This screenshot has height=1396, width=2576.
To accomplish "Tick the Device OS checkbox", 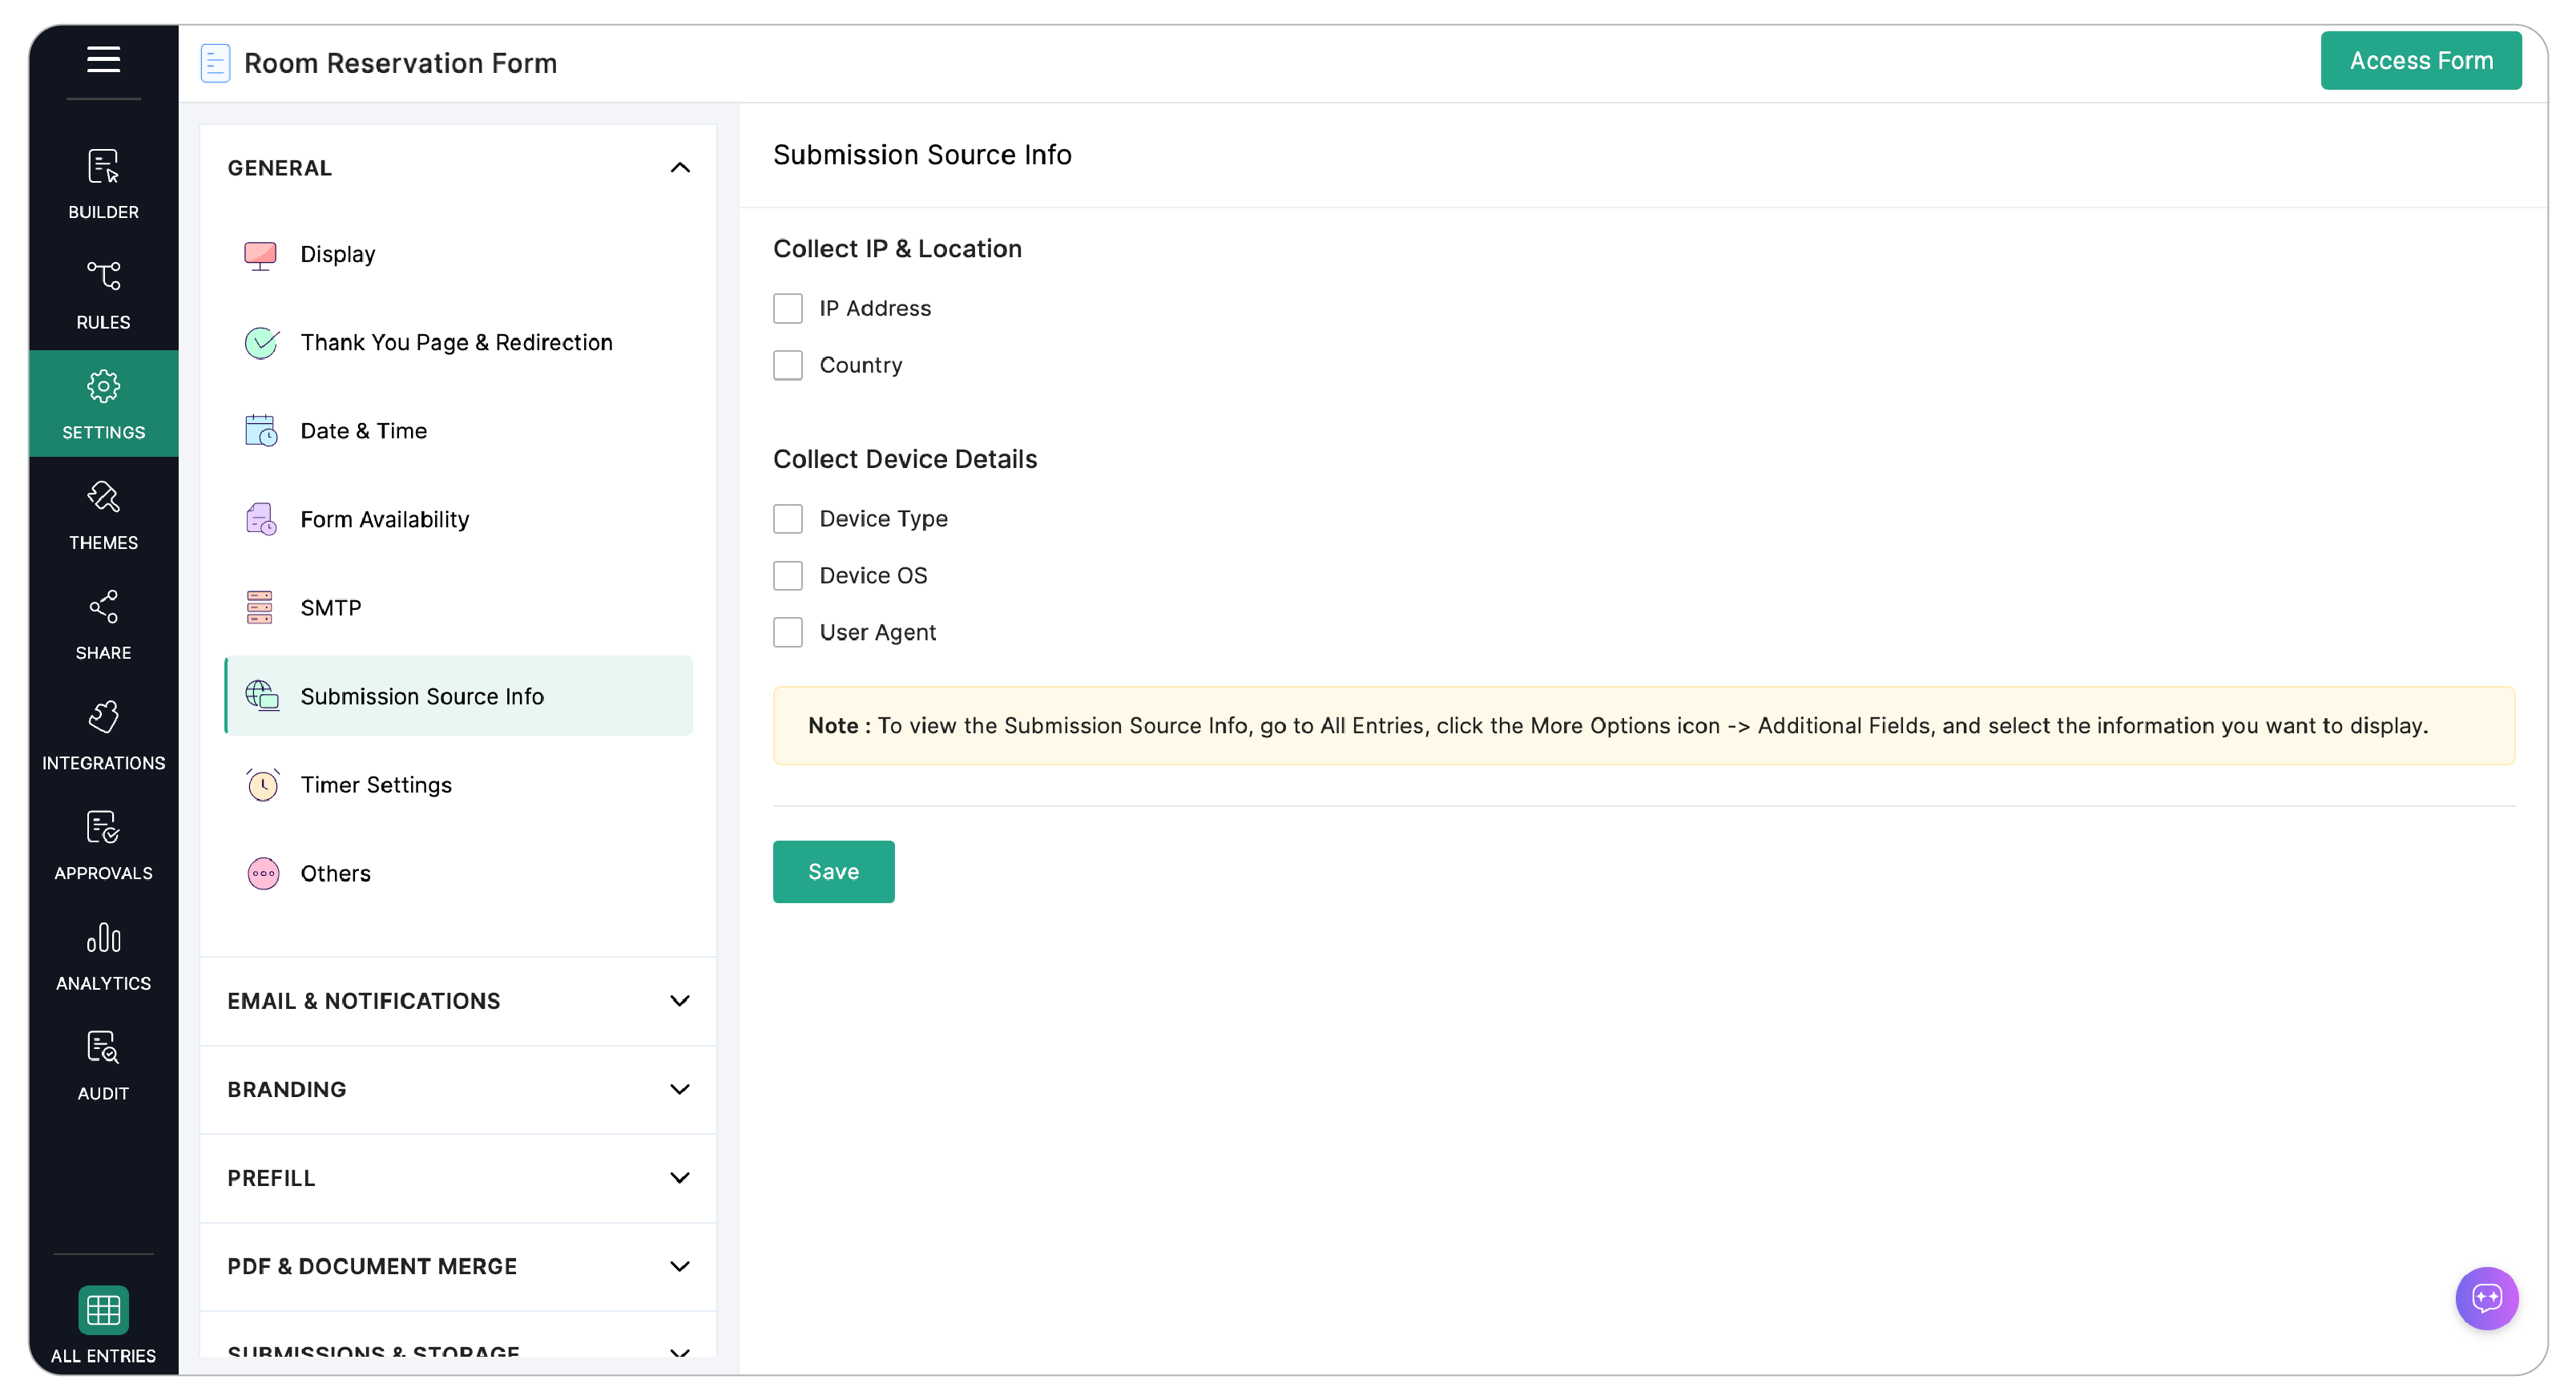I will (x=788, y=576).
